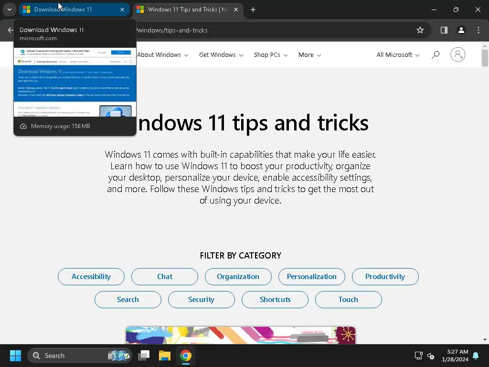Viewport: 489px width, 367px height.
Task: Click the muted volume tray icon
Action: [431, 356]
